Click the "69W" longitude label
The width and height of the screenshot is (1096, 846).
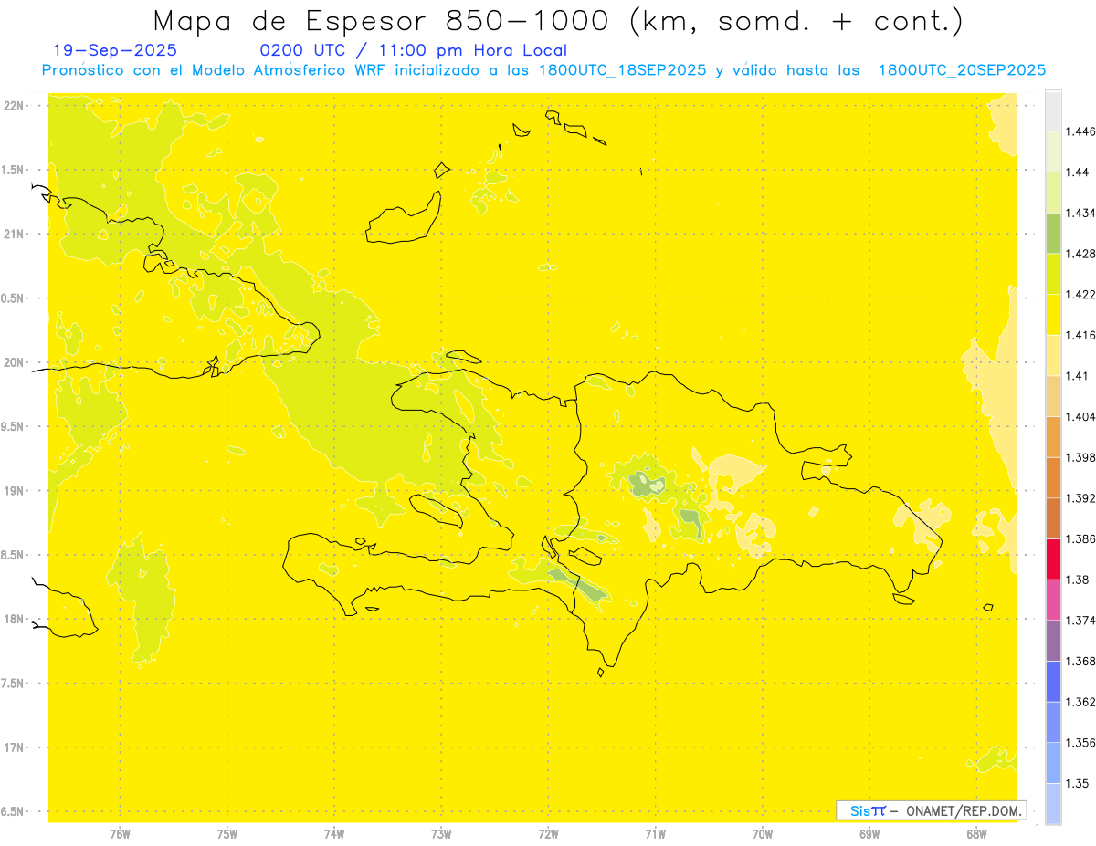click(869, 834)
